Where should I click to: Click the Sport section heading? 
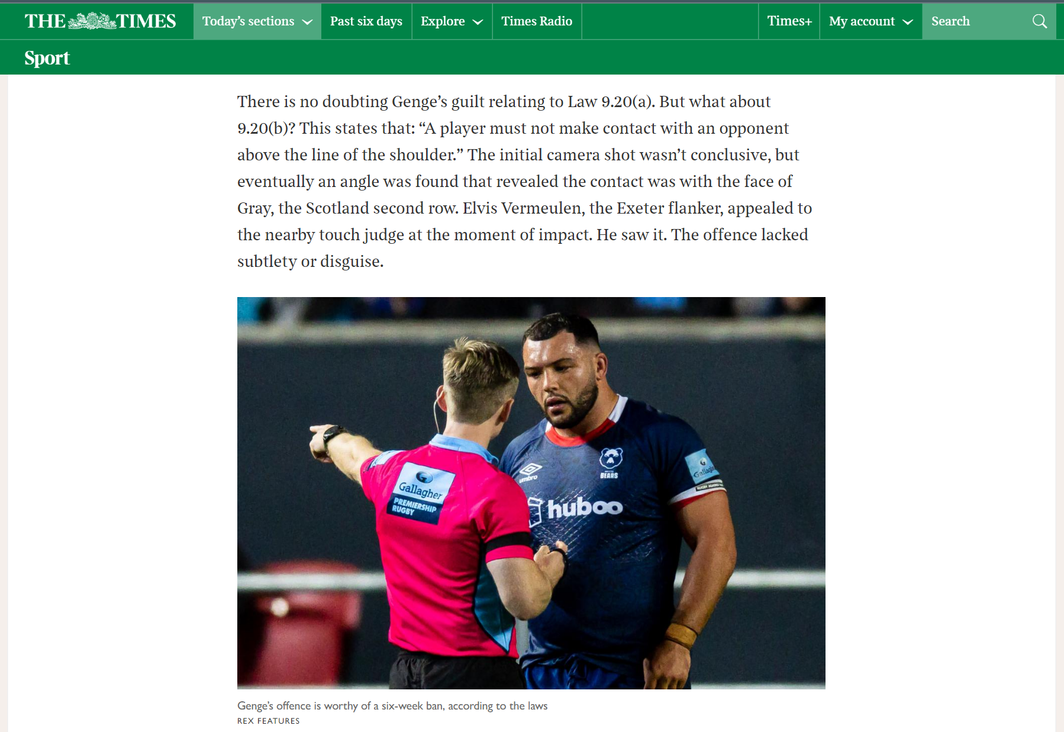[47, 58]
